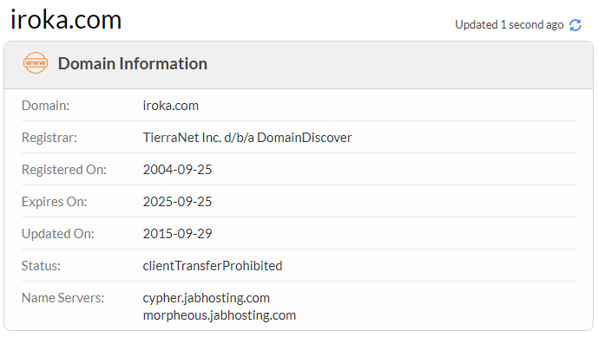Click the Domain label

point(45,106)
